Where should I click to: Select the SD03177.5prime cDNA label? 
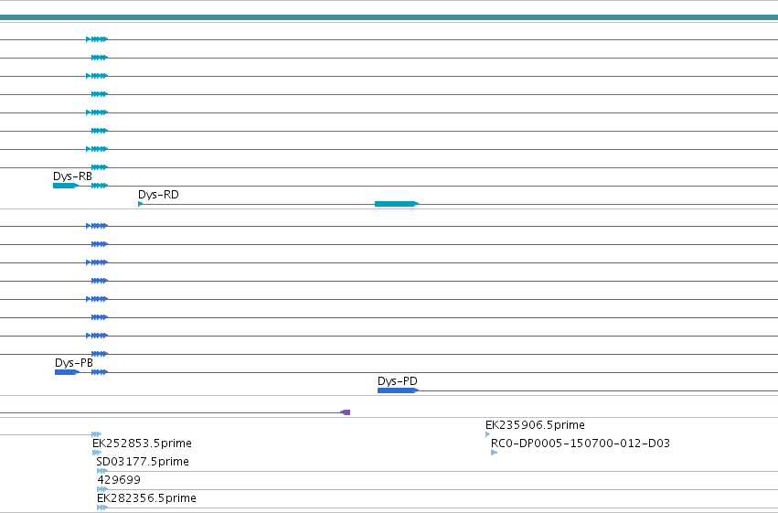tap(143, 462)
